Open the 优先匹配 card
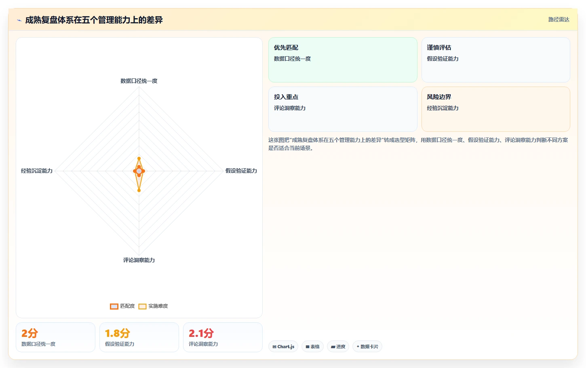586x368 pixels. (x=343, y=60)
